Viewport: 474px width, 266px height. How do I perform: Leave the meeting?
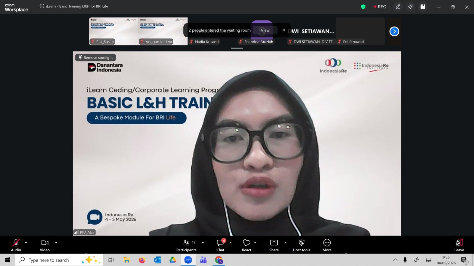(x=459, y=245)
